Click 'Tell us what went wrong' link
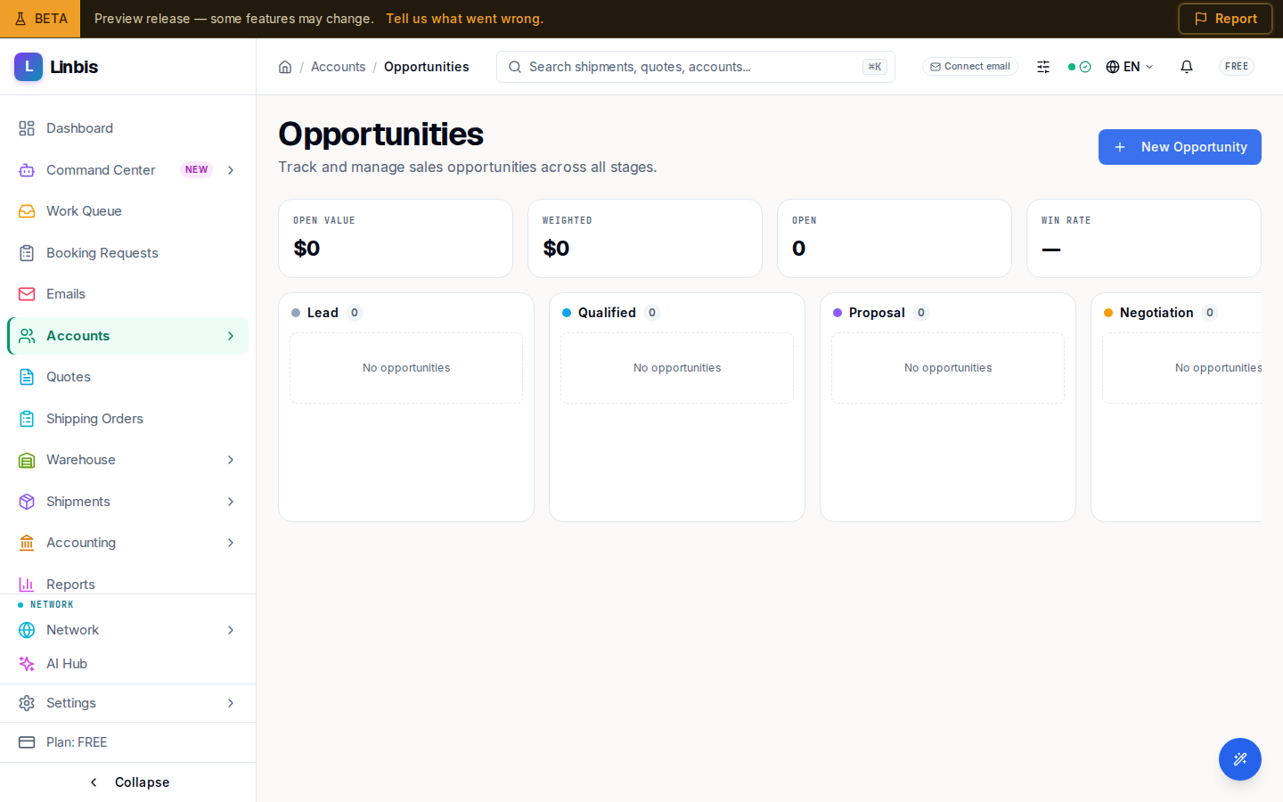Image resolution: width=1283 pixels, height=802 pixels. pyautogui.click(x=464, y=19)
